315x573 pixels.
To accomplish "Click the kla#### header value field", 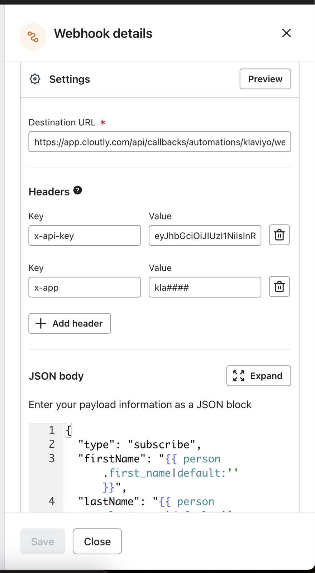I will 205,287.
